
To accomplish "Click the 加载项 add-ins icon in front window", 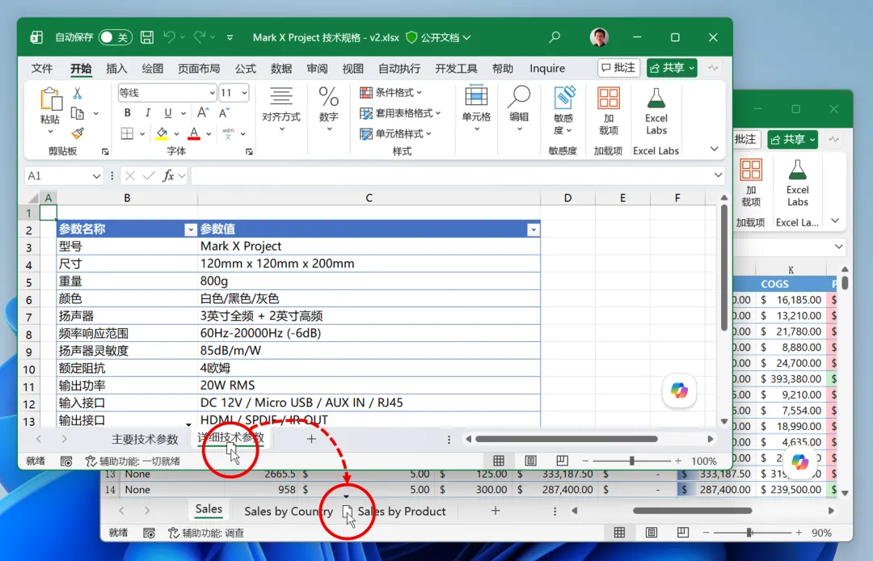I will click(x=609, y=98).
